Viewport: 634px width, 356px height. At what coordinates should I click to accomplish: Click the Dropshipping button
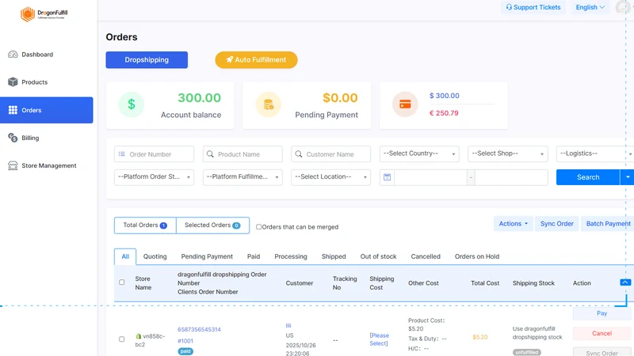coord(147,60)
